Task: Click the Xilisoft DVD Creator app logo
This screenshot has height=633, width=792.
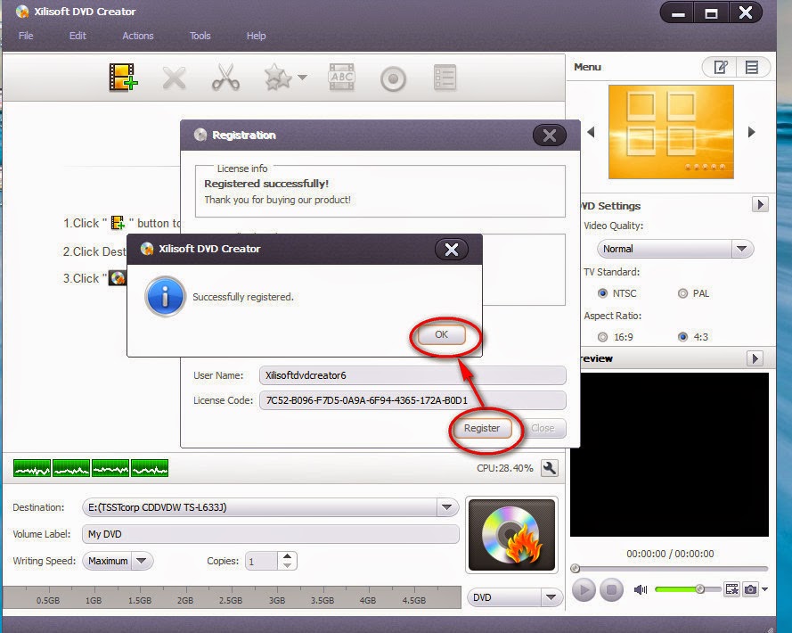Action: tap(21, 11)
